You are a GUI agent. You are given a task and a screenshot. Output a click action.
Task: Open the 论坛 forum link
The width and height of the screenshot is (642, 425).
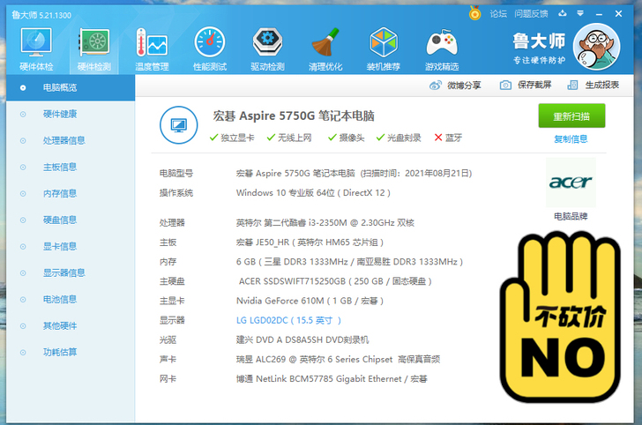pyautogui.click(x=498, y=14)
